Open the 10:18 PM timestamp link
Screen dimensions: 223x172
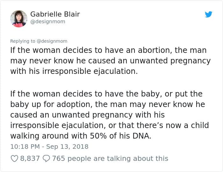(25, 147)
